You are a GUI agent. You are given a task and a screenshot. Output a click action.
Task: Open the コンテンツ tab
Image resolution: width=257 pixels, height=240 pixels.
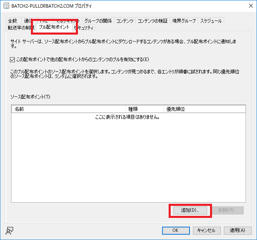(x=125, y=21)
